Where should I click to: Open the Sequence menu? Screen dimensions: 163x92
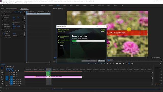11,3
